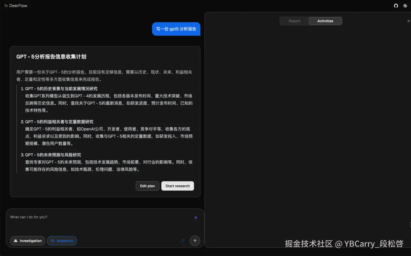Open the GitHub repository icon

pos(396,6)
